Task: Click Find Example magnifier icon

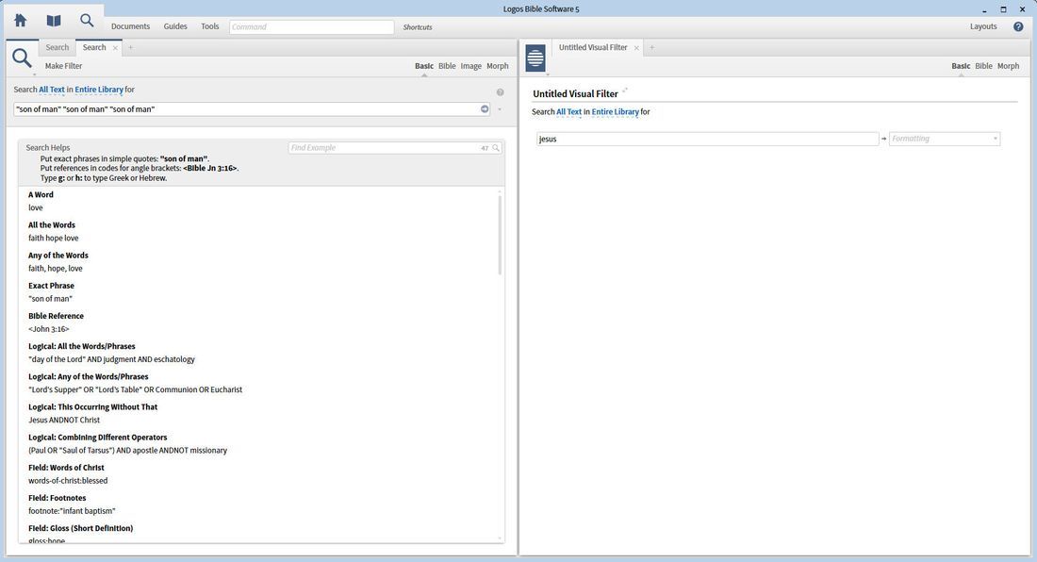Action: pos(496,148)
